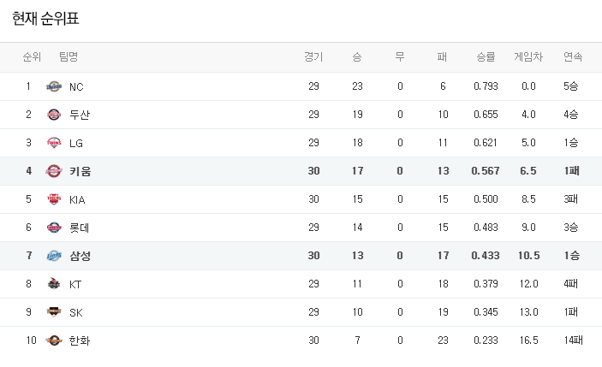
Task: Click the 연속 column header
Action: 573,56
